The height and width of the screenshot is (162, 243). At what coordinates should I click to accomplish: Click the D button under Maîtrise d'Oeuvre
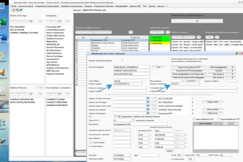31,94
